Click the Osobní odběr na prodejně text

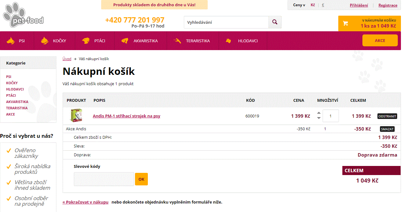click(31, 201)
